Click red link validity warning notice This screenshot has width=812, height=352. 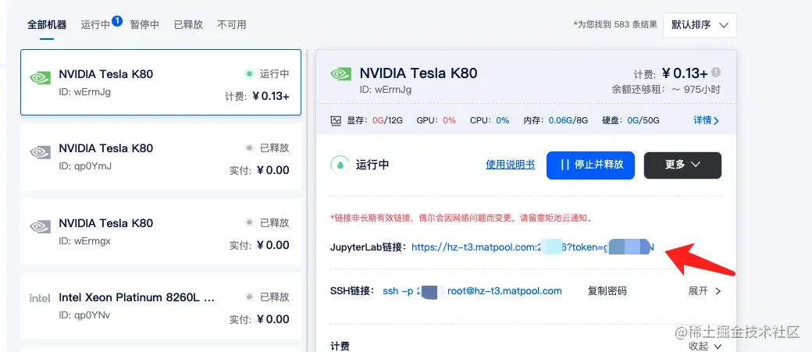[x=461, y=218]
